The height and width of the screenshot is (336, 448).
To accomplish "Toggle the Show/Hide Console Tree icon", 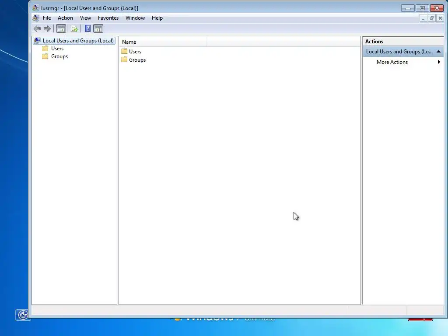I will point(61,28).
